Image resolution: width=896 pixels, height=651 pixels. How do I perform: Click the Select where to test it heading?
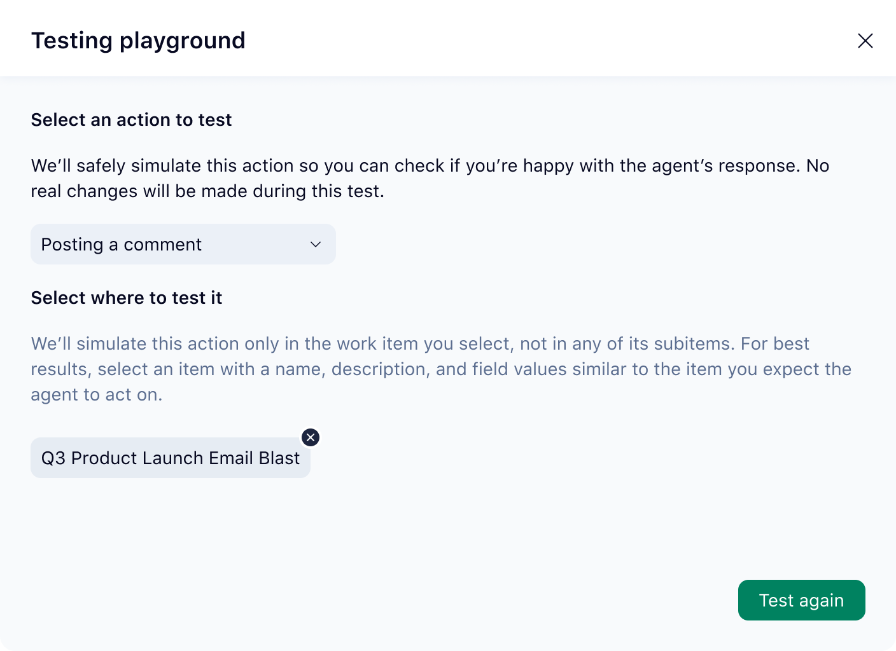pos(126,298)
